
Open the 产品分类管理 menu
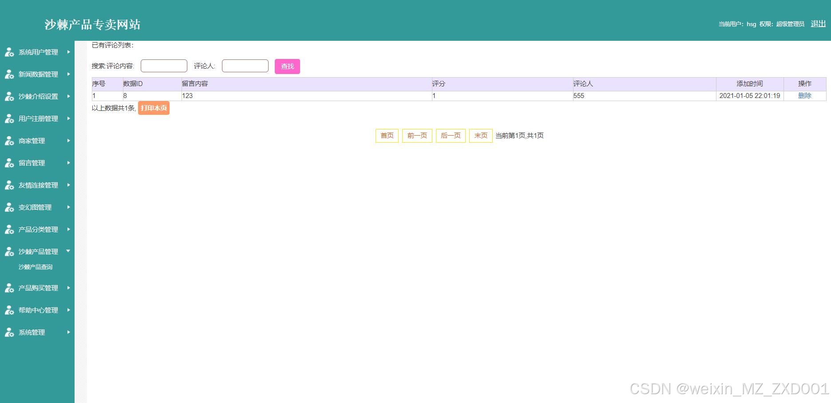click(x=38, y=230)
